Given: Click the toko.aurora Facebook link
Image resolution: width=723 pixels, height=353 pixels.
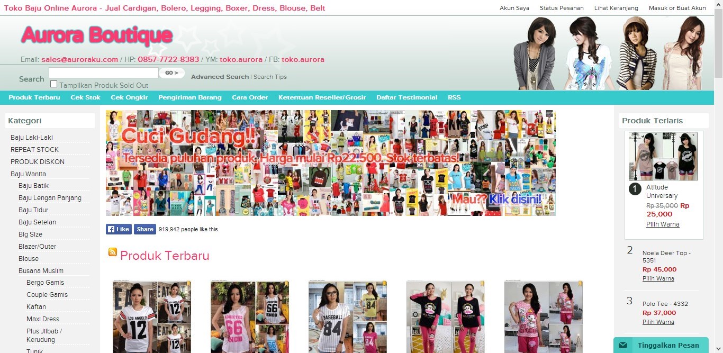Looking at the screenshot, I should 303,59.
